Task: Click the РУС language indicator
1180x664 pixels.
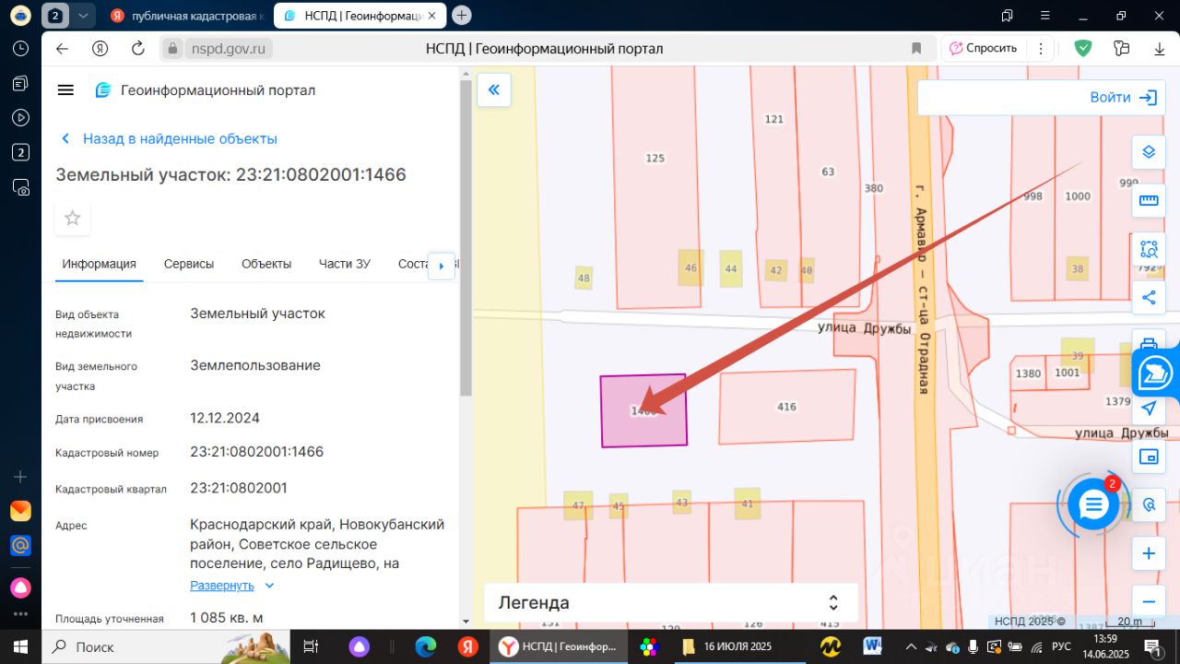Action: (x=1061, y=646)
